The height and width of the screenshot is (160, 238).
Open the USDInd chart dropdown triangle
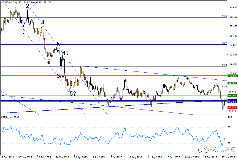(2, 2)
